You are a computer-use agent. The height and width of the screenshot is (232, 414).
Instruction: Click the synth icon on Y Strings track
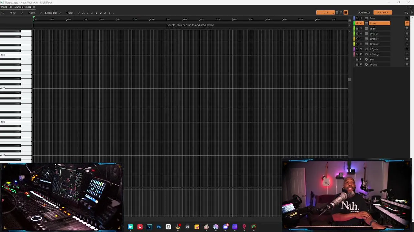click(366, 54)
